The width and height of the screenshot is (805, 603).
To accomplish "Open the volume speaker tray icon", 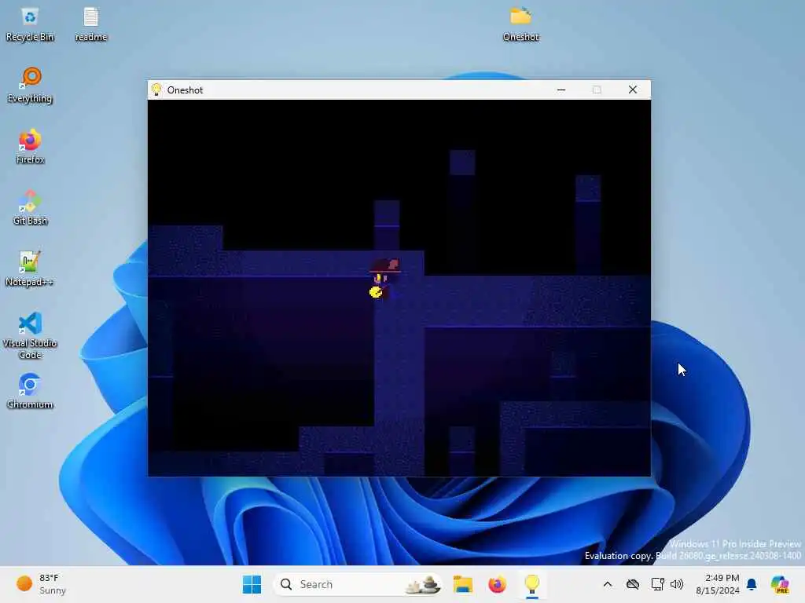I will click(677, 584).
